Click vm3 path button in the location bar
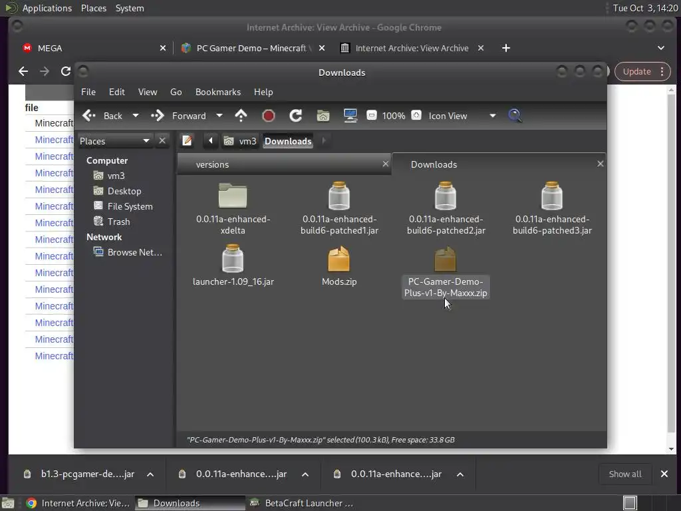The image size is (681, 511). coord(240,141)
